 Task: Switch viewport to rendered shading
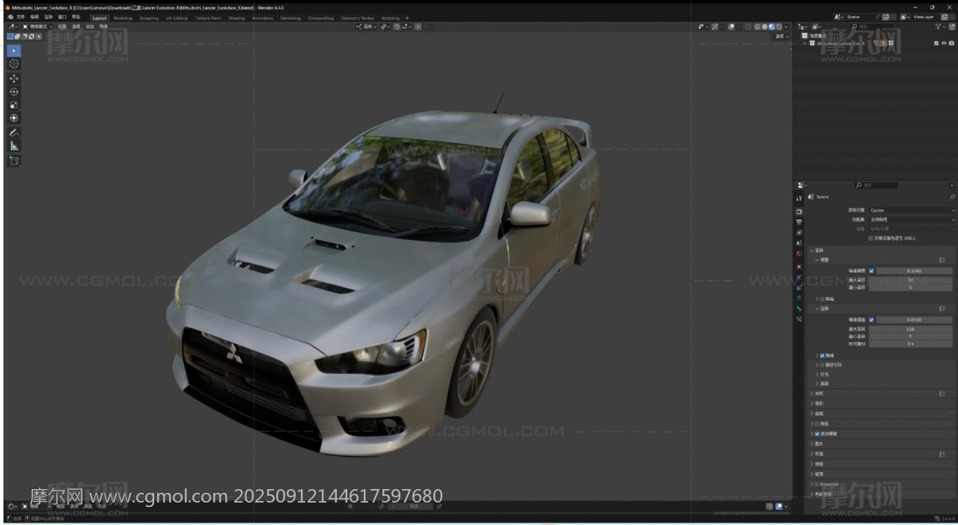point(779,27)
